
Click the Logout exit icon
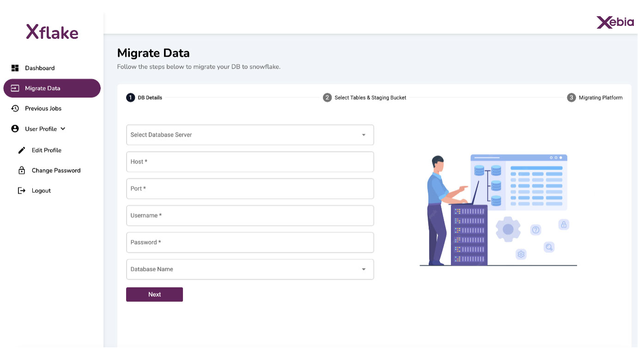tap(22, 191)
